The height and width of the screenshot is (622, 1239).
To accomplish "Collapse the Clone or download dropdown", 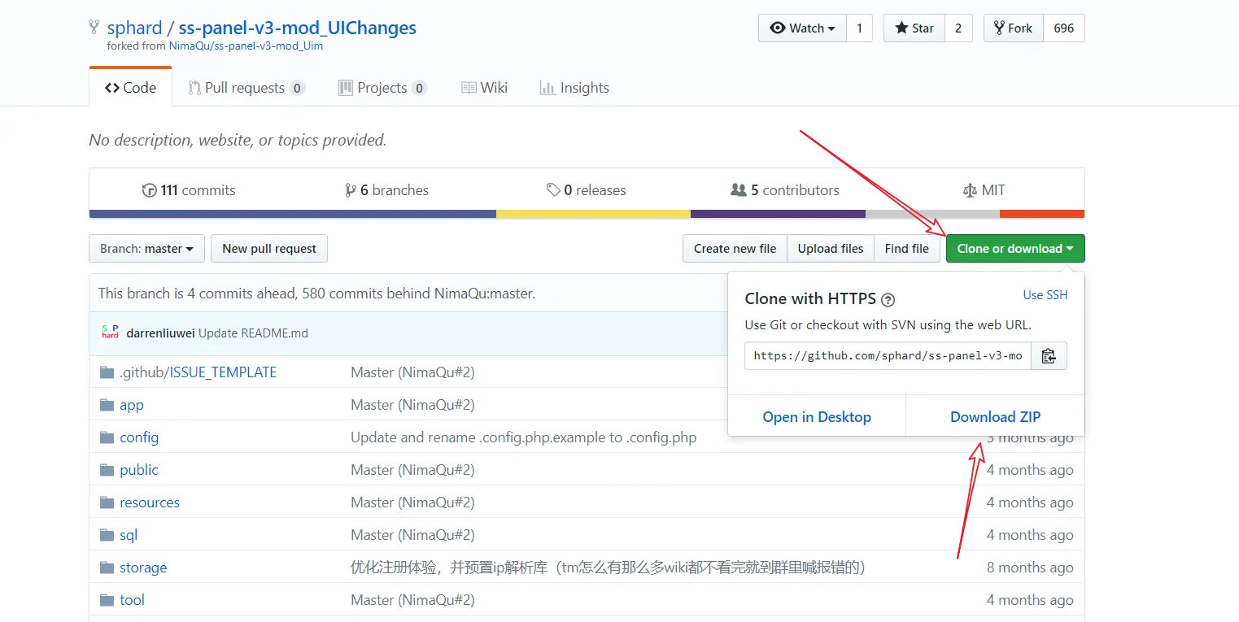I will pos(1015,249).
